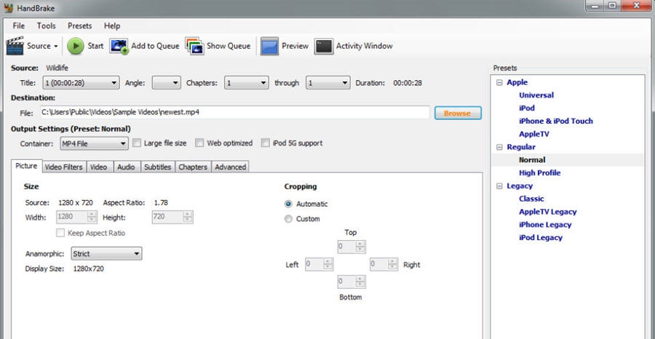Click the Preview screen icon

click(x=269, y=46)
